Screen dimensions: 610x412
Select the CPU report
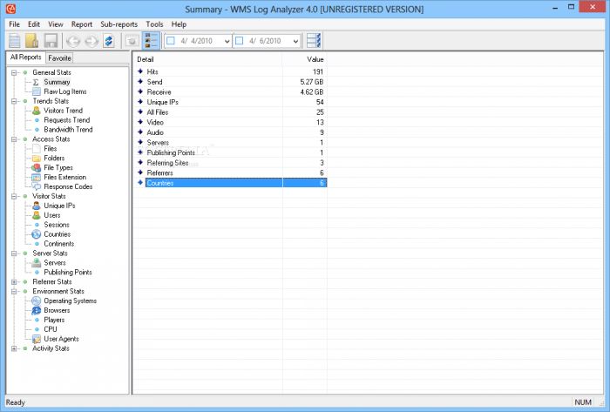[51, 329]
